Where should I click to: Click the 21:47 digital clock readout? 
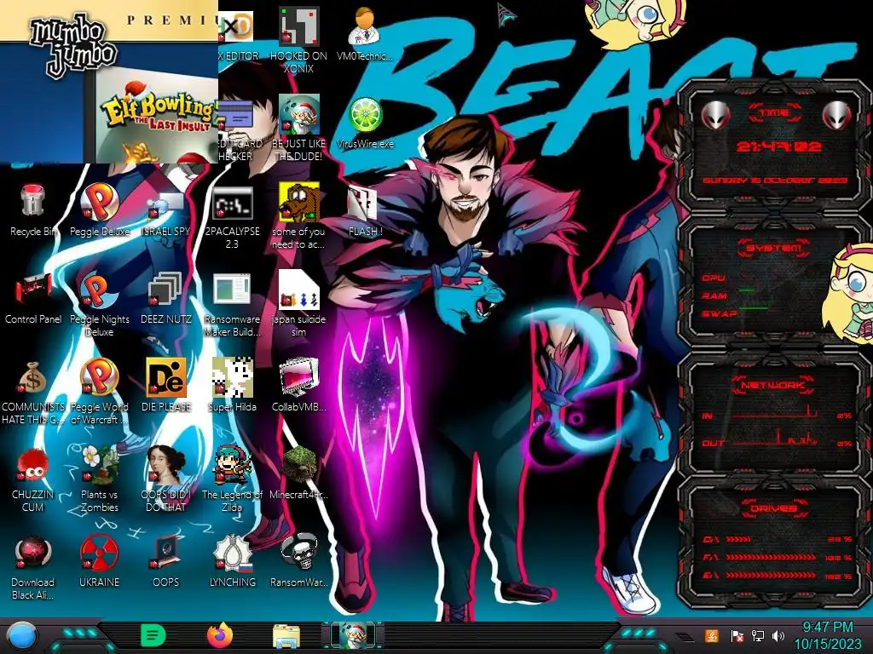tap(779, 146)
